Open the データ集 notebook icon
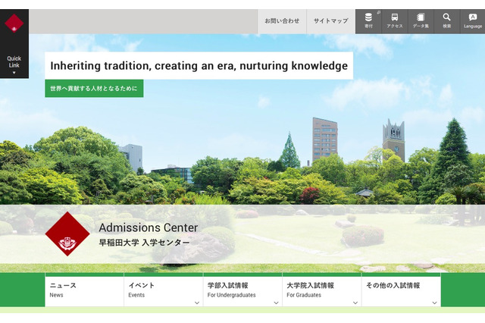 tap(421, 21)
